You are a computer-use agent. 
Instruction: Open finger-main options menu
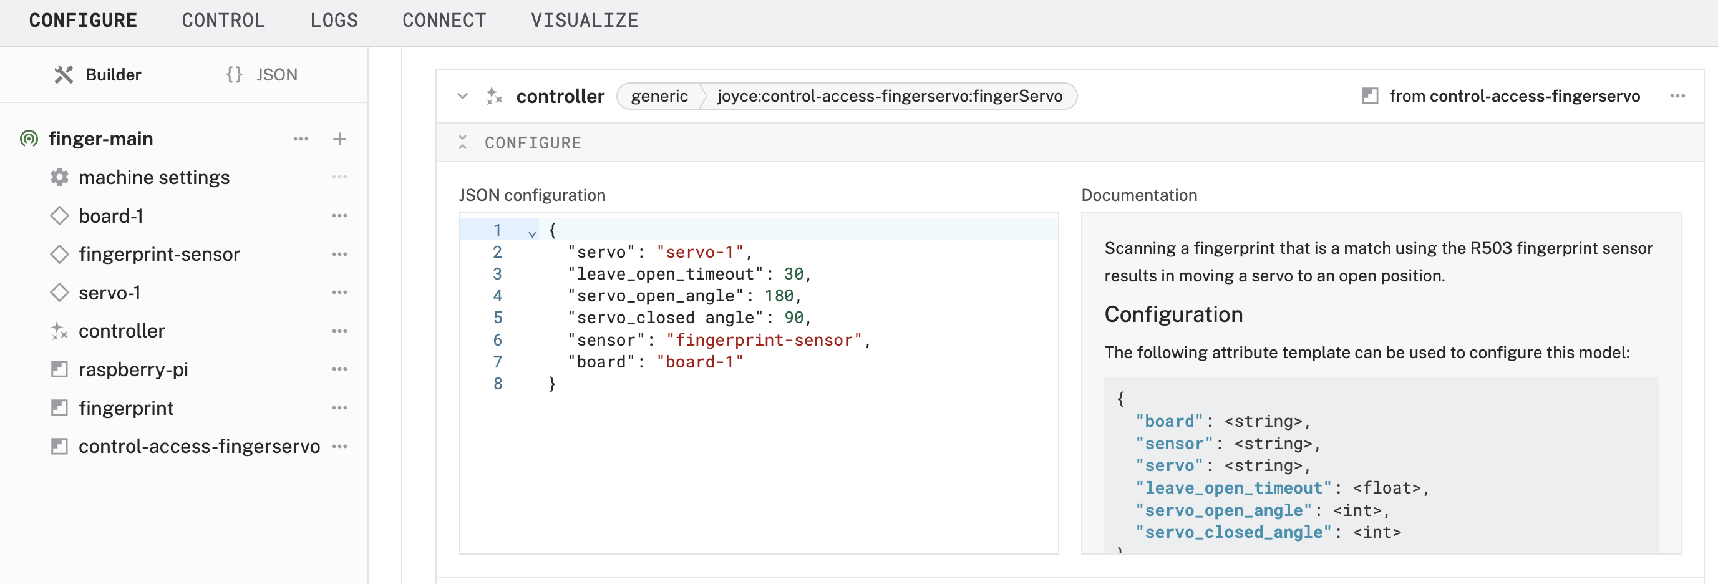[x=301, y=139]
